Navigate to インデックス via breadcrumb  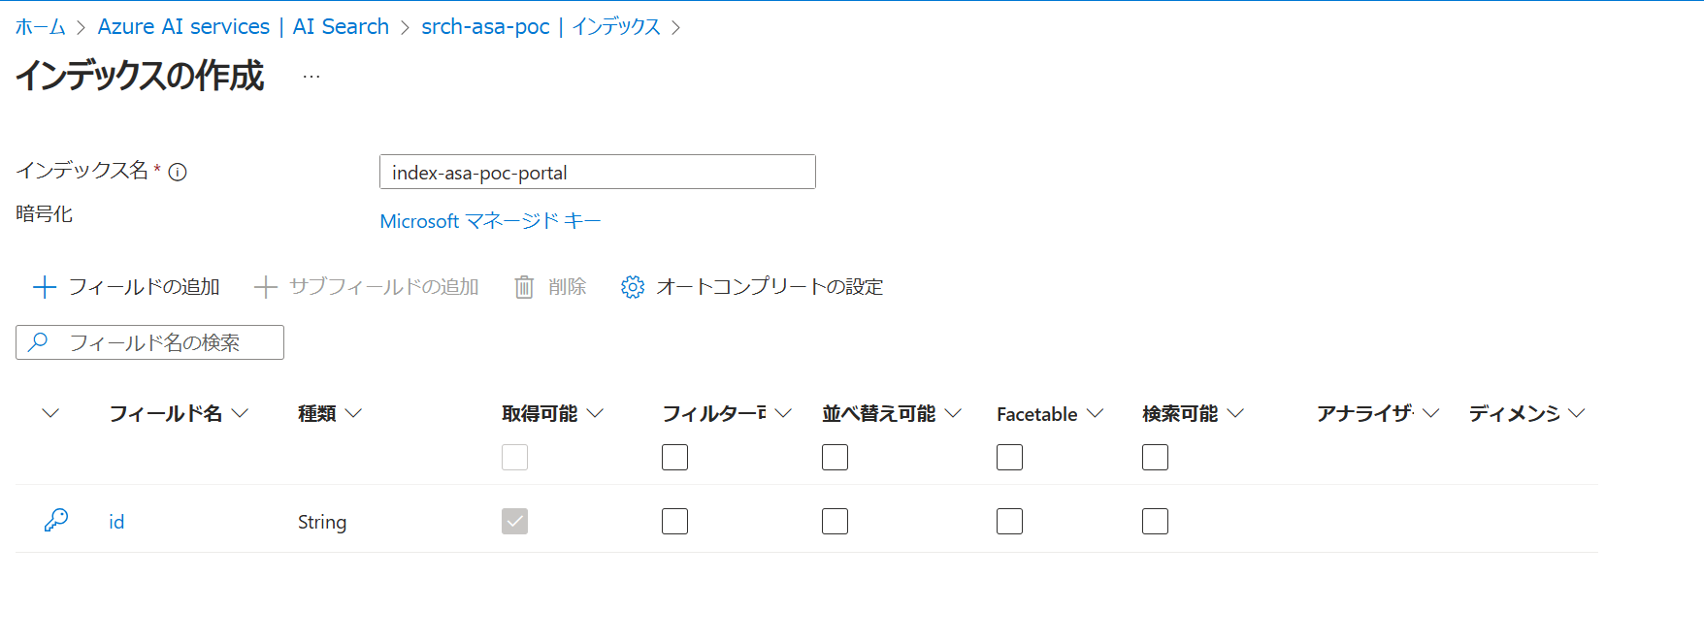(x=615, y=26)
